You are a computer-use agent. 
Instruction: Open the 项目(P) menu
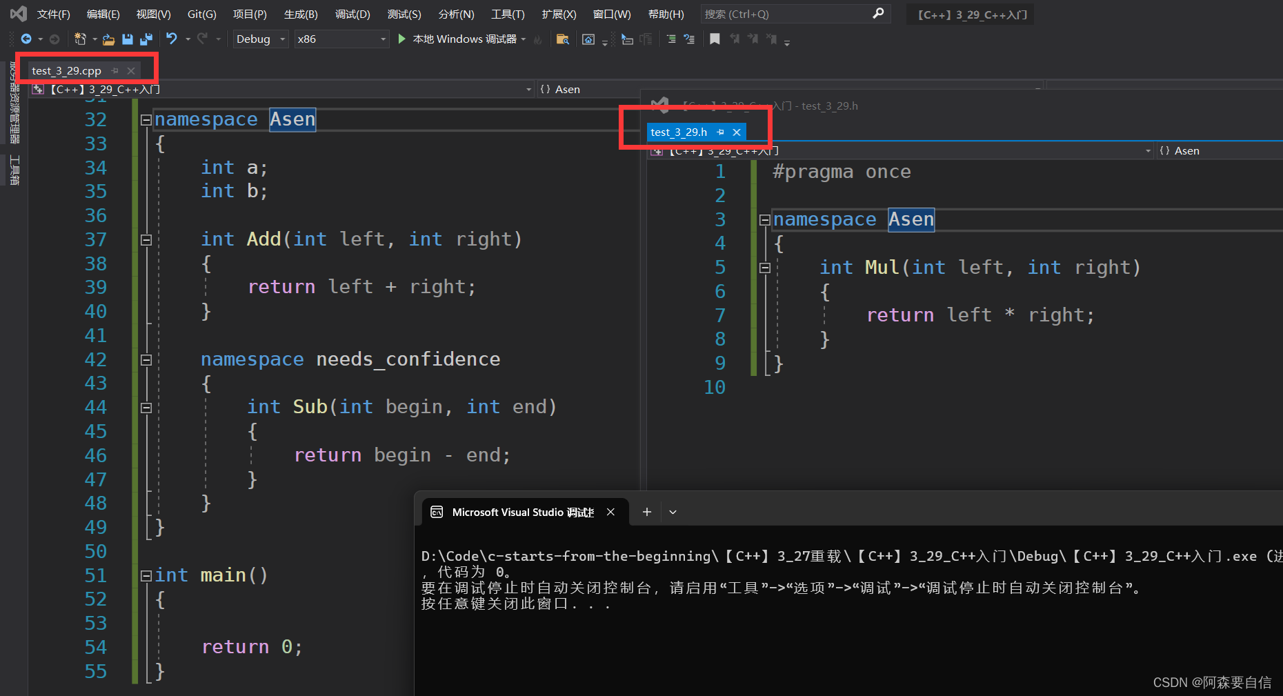[250, 14]
